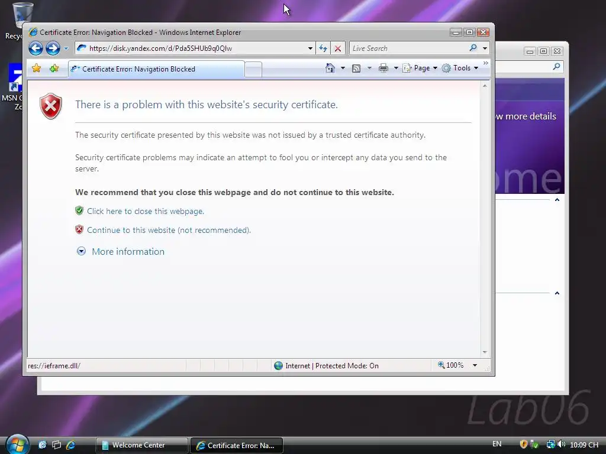The width and height of the screenshot is (606, 454).
Task: Expand the Home button dropdown arrow
Action: pos(343,68)
